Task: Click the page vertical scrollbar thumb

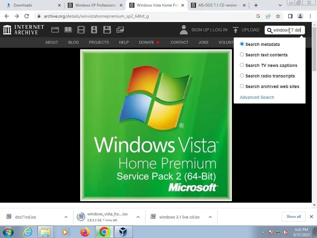Action: 314,49
